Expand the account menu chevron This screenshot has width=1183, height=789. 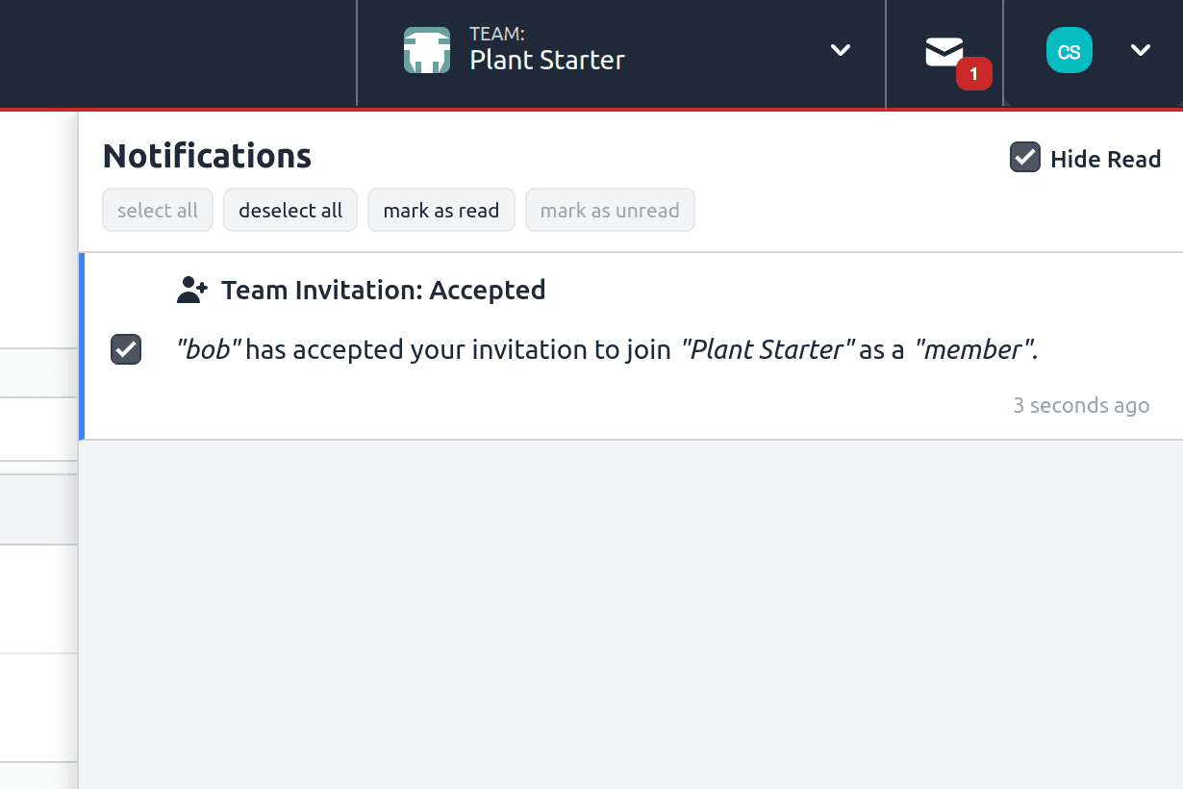click(1141, 51)
